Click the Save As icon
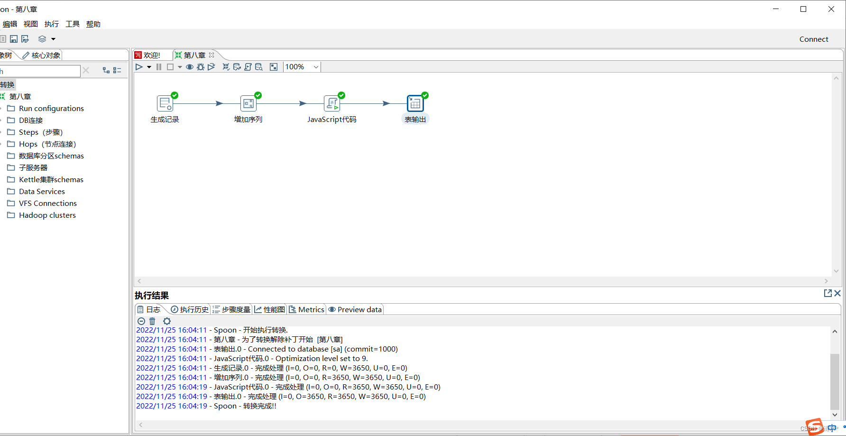The width and height of the screenshot is (846, 436). (25, 39)
